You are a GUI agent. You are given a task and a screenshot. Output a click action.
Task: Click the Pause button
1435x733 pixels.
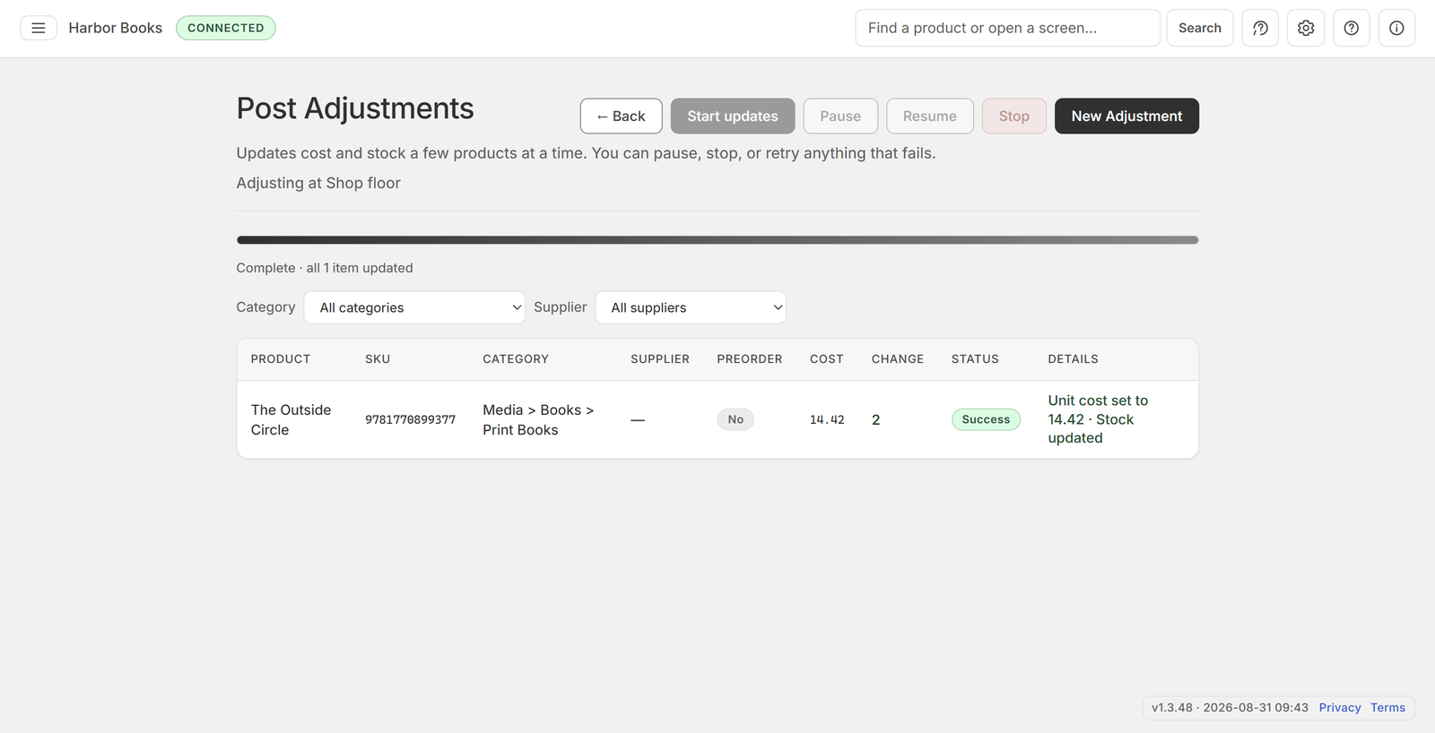[x=840, y=116]
